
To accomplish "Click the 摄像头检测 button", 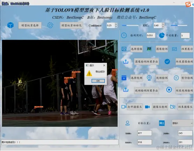I will [160, 107].
